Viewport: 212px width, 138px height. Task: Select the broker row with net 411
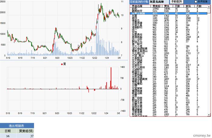tap(169, 65)
